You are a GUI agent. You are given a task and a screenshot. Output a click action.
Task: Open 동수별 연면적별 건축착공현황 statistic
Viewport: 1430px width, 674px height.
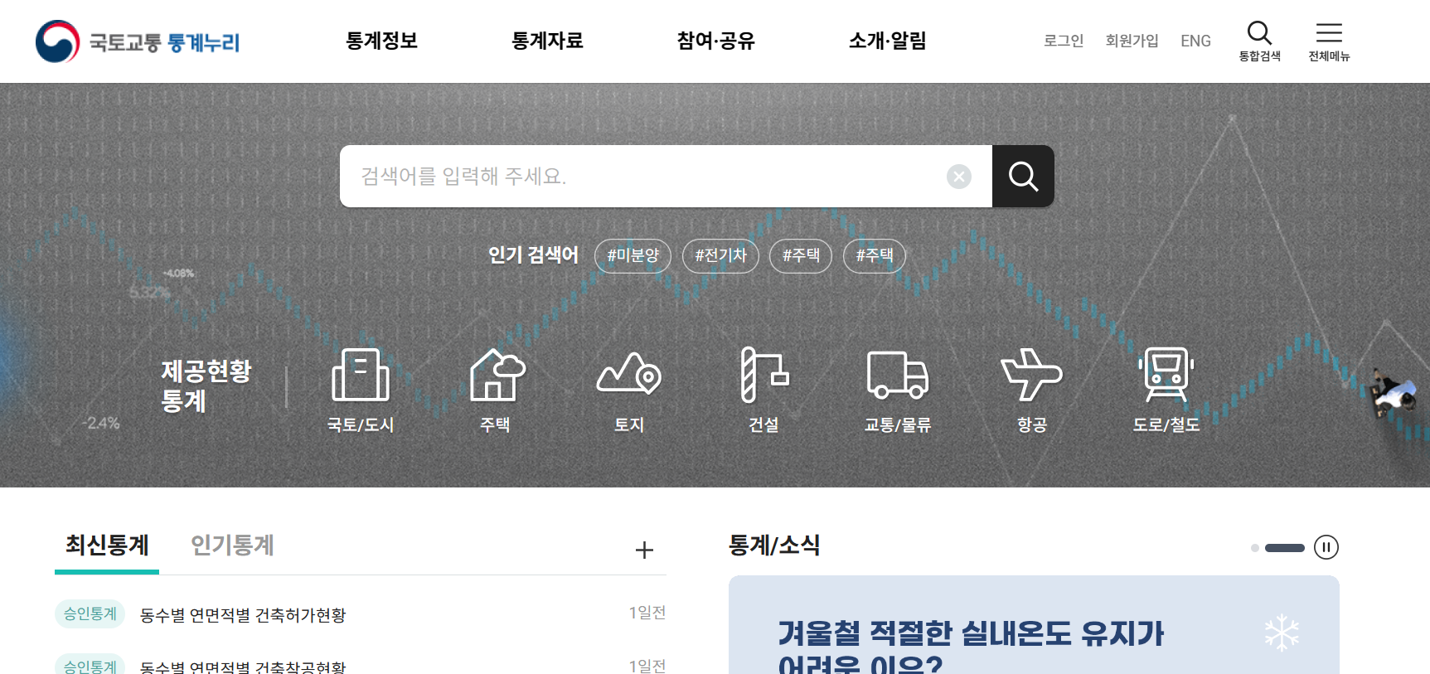click(243, 666)
